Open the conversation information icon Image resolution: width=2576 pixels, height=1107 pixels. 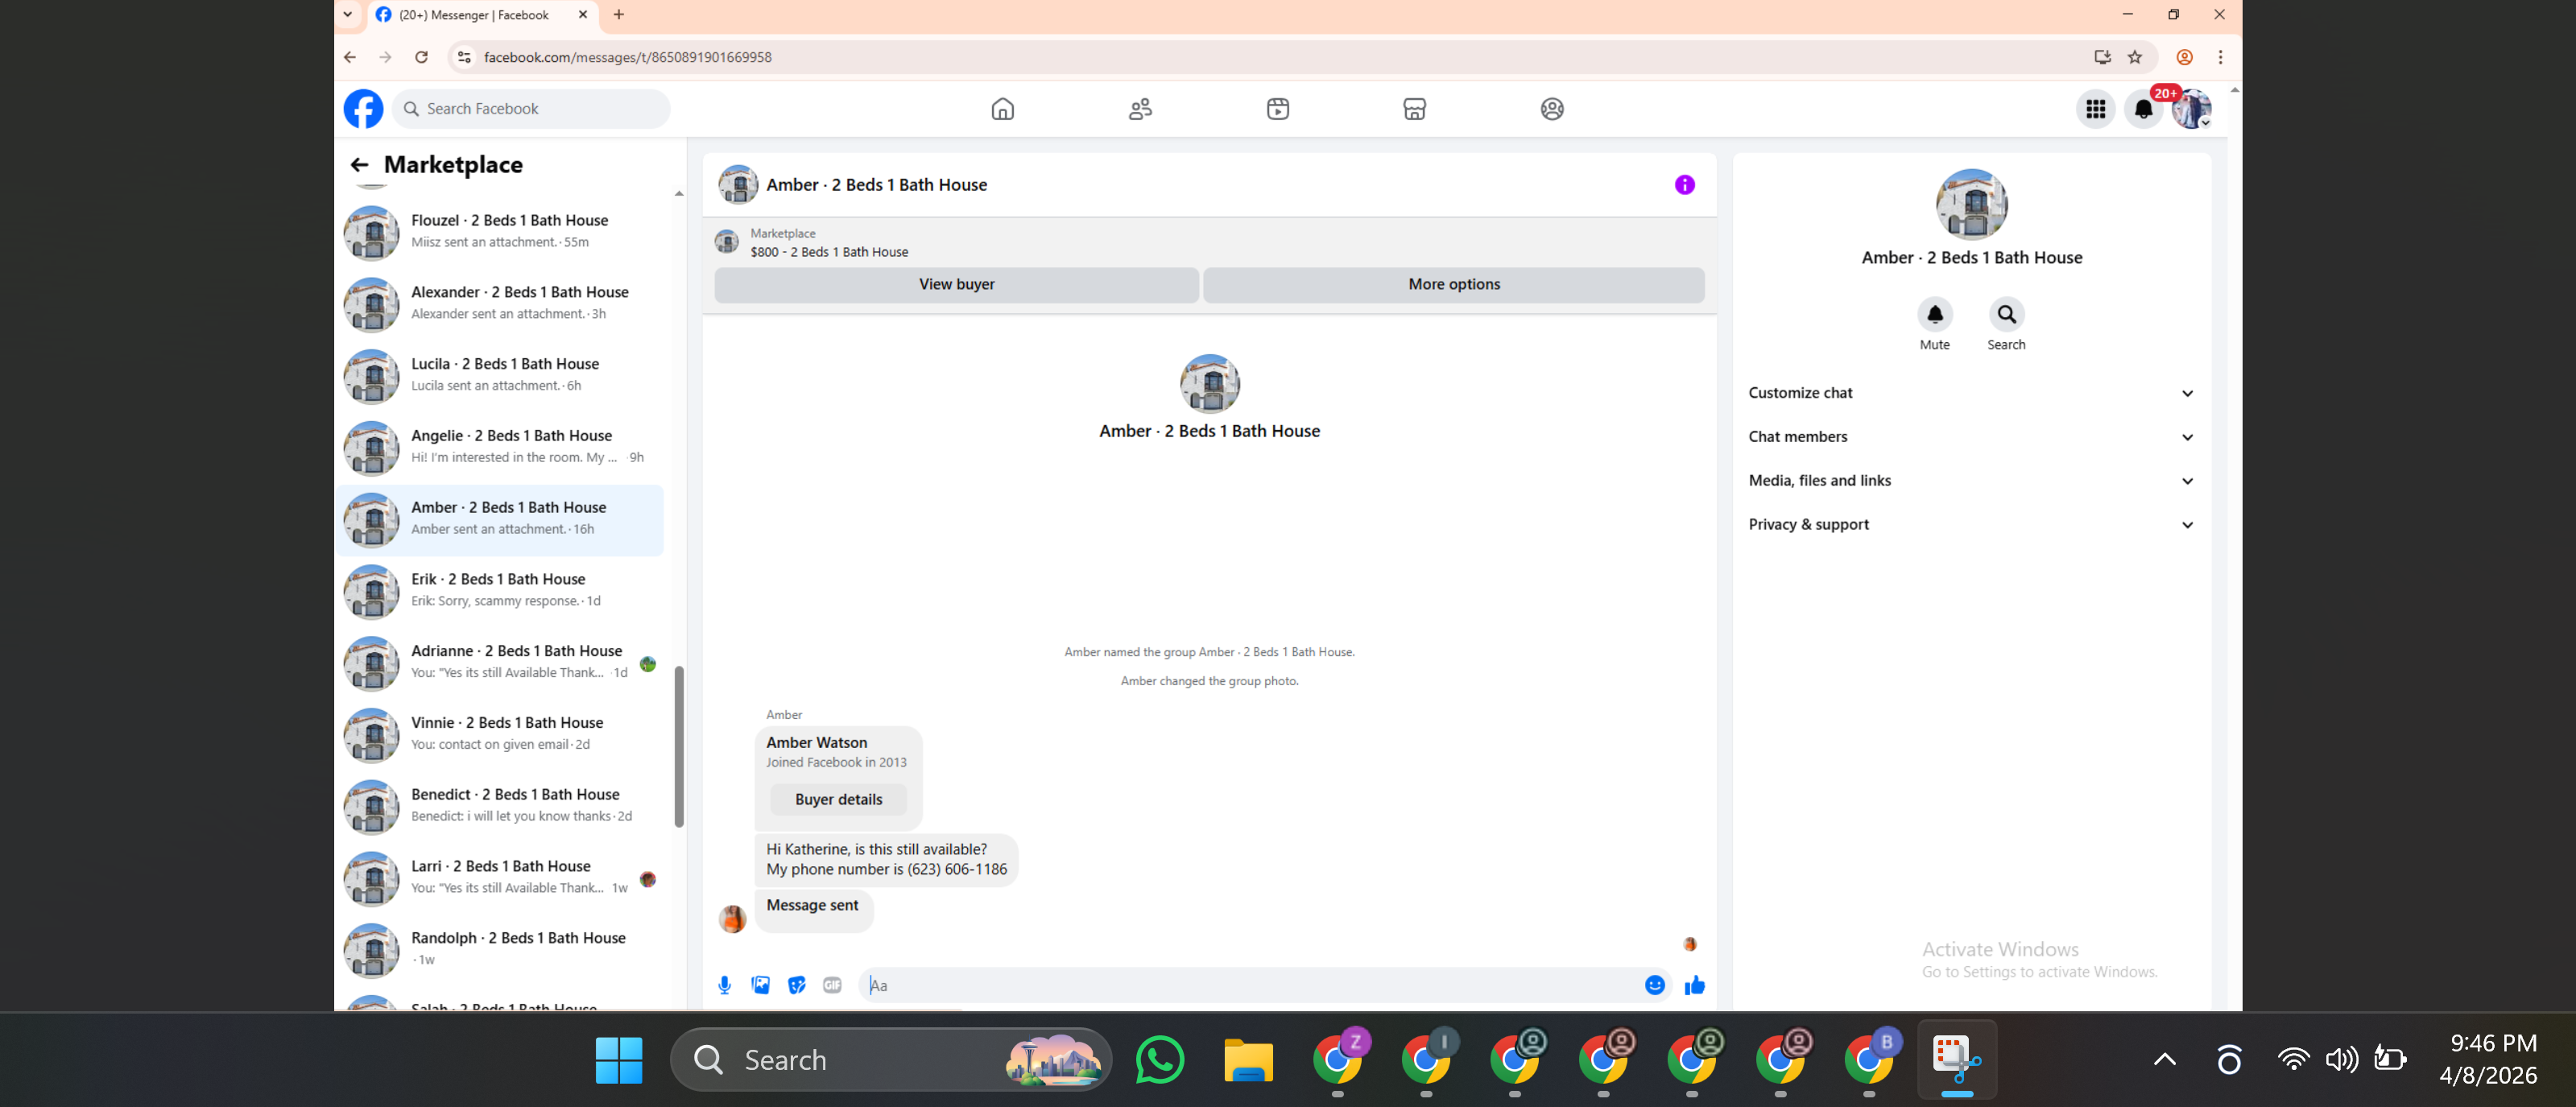[x=1685, y=185]
